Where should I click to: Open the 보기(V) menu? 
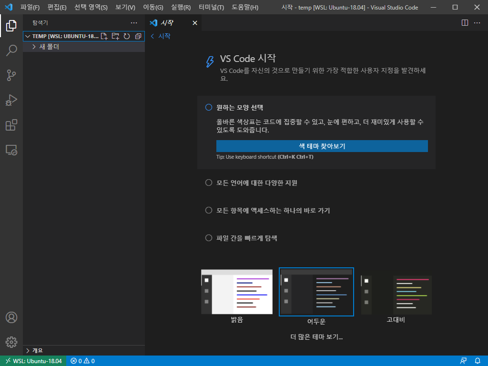(125, 7)
